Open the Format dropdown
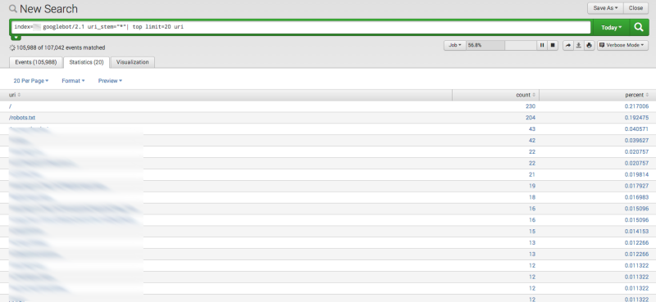Screen dimensions: 656x302 73,81
